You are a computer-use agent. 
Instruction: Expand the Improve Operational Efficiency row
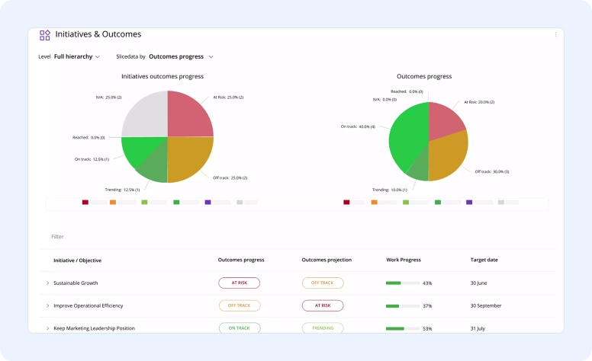click(x=47, y=306)
